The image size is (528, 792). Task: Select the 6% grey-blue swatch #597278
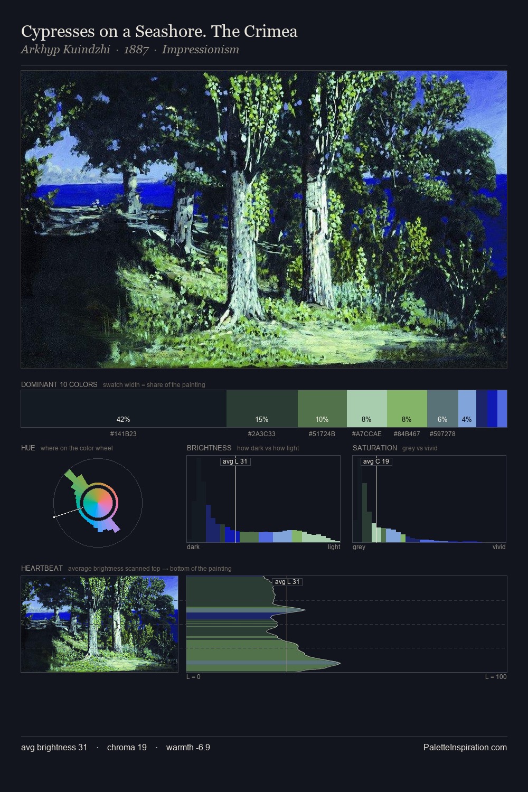pos(442,409)
